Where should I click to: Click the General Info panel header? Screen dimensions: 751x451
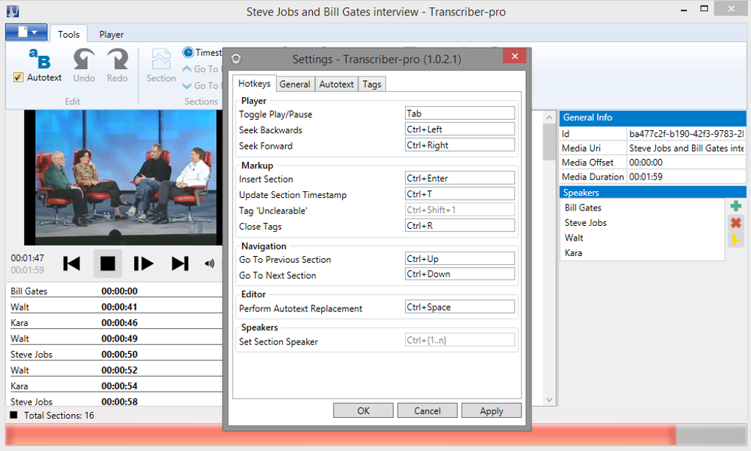click(652, 118)
